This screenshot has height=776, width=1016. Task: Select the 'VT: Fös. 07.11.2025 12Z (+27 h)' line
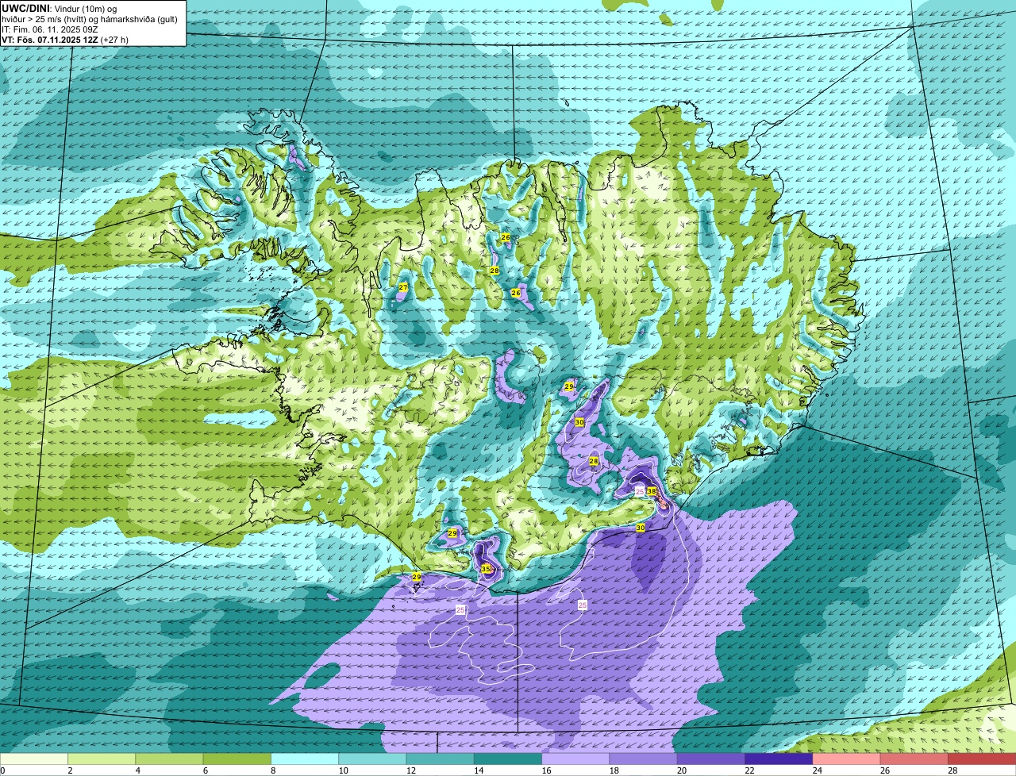click(x=65, y=40)
